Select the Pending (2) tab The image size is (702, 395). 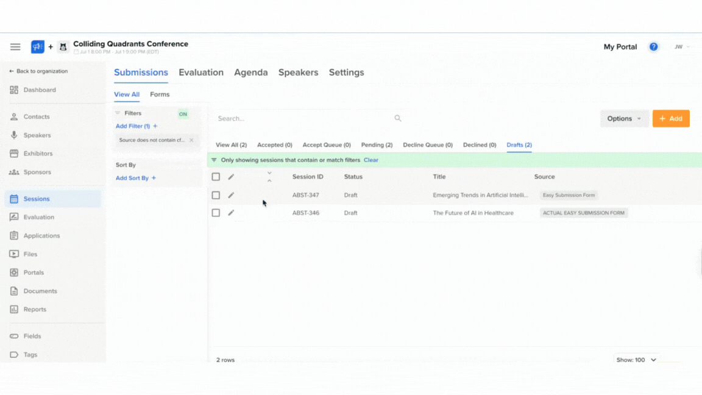click(377, 145)
